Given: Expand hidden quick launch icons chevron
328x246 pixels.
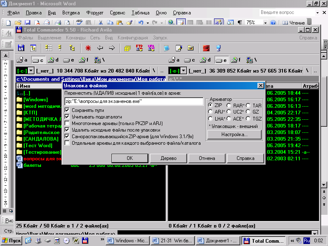Looking at the screenshot, I should (102, 239).
